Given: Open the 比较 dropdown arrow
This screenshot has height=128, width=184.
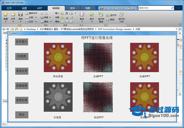Looking at the screenshot, I should pos(36,17).
